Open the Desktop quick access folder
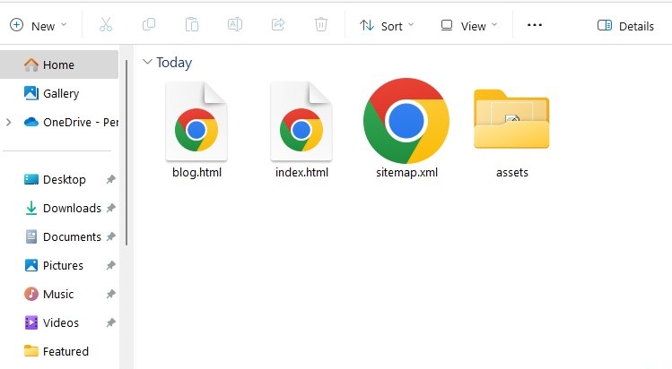Viewport: 672px width, 369px height. point(55,180)
